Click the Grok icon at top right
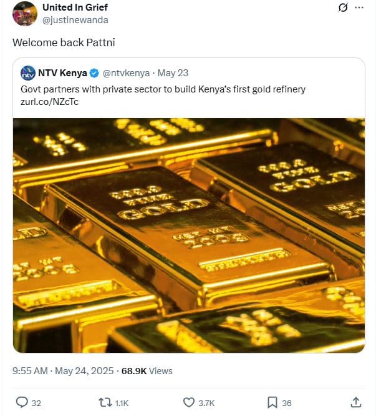 click(x=342, y=8)
